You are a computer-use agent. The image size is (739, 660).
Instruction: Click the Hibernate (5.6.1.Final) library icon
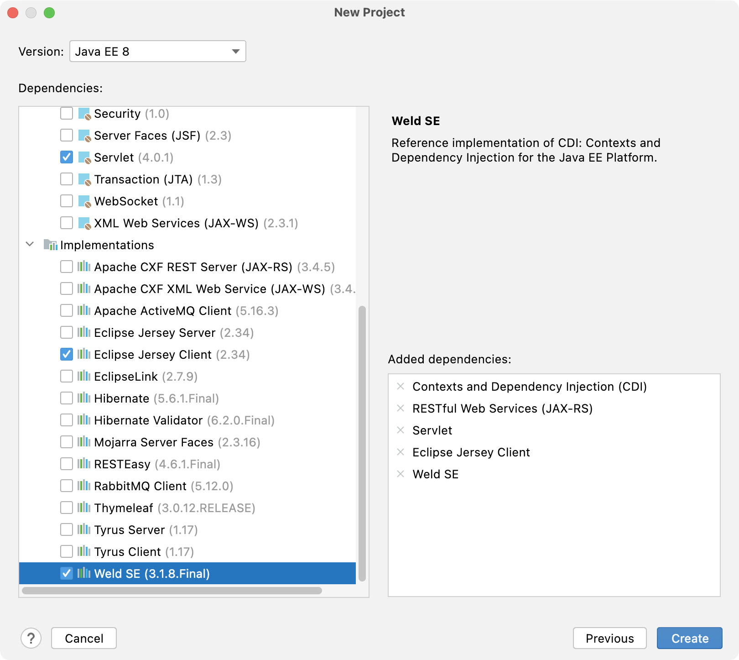pyautogui.click(x=84, y=398)
